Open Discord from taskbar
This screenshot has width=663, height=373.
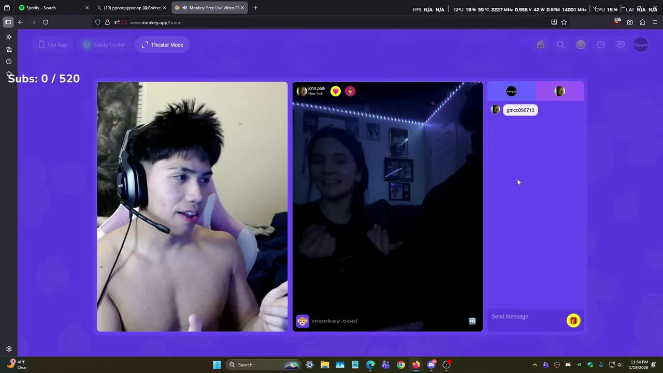coord(431,365)
